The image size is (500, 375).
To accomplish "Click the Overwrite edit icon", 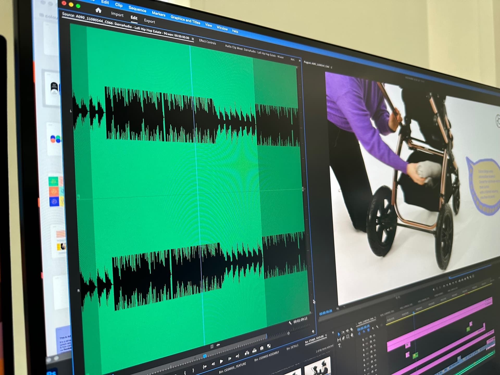I will click(x=254, y=351).
